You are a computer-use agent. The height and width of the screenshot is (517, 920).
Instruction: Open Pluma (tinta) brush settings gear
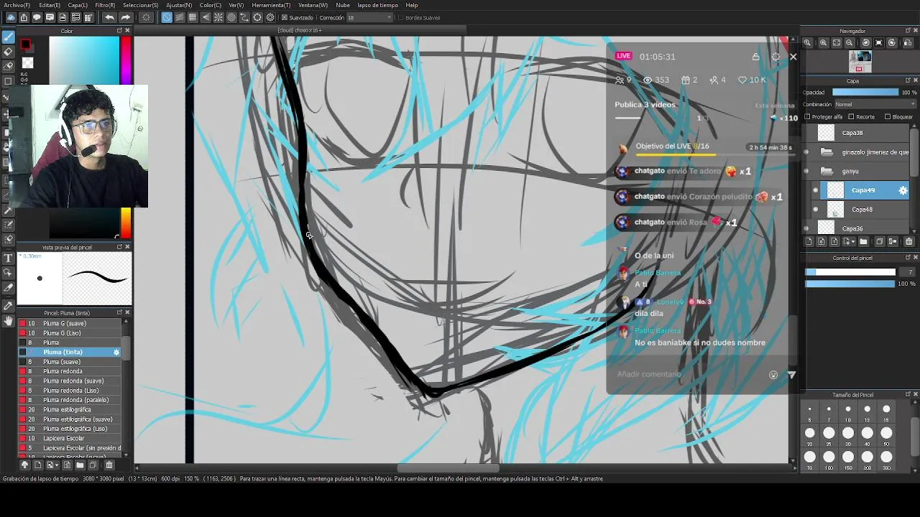point(116,352)
